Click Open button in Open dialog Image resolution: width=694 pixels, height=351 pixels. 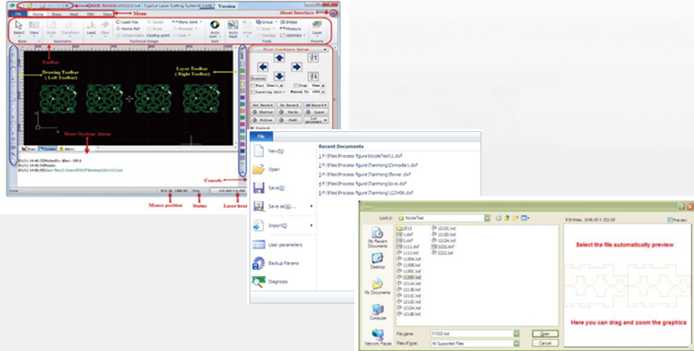[545, 333]
